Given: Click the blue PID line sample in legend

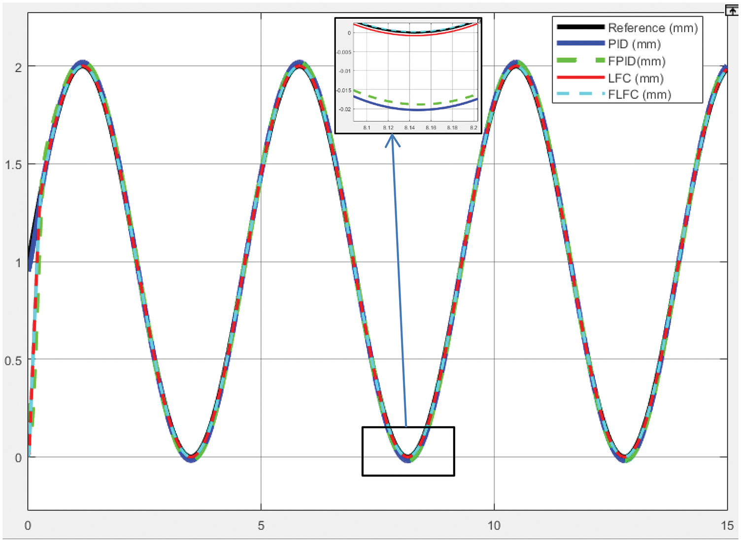Looking at the screenshot, I should click(x=580, y=44).
